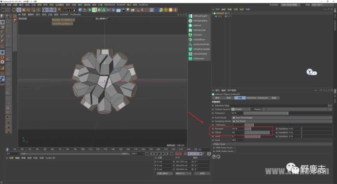Expand the mtInset object in Object Manager
Viewport: 337px width, 184px height.
pyautogui.click(x=213, y=13)
